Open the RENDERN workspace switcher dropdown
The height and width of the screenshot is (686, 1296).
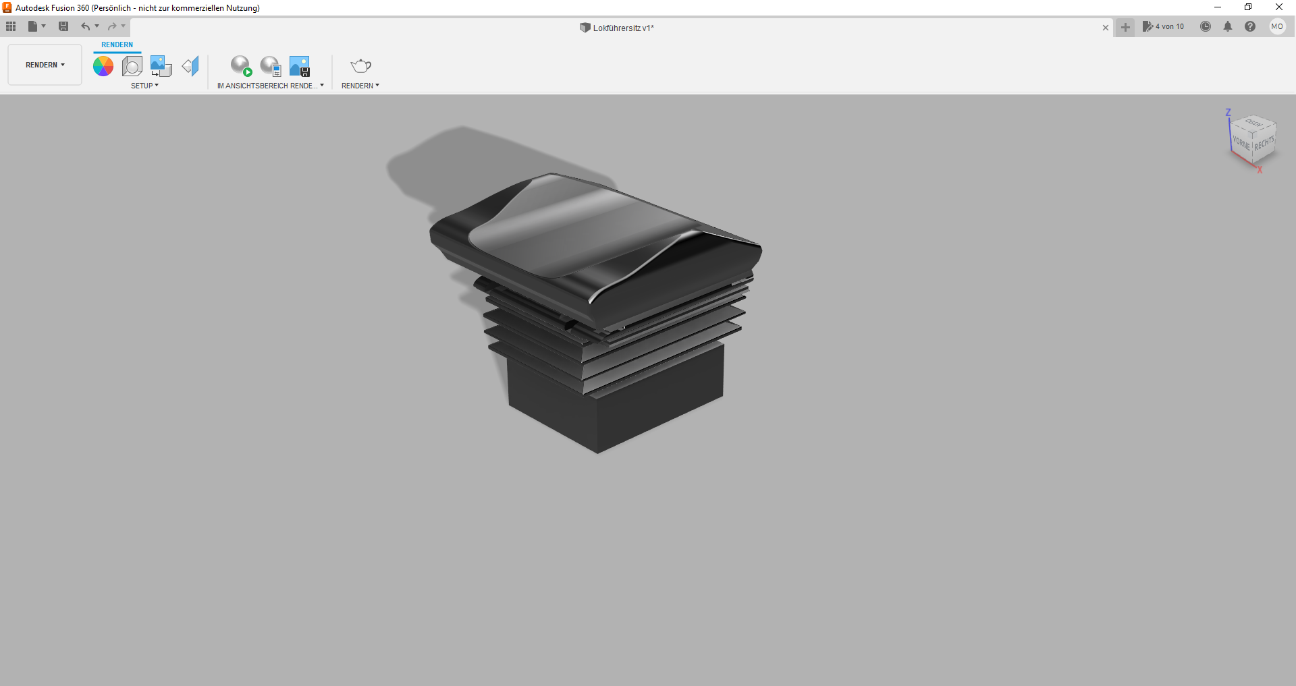pos(45,65)
